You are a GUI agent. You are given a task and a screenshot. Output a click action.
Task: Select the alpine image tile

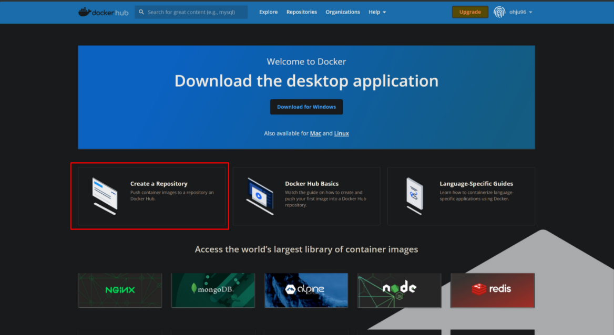(306, 290)
